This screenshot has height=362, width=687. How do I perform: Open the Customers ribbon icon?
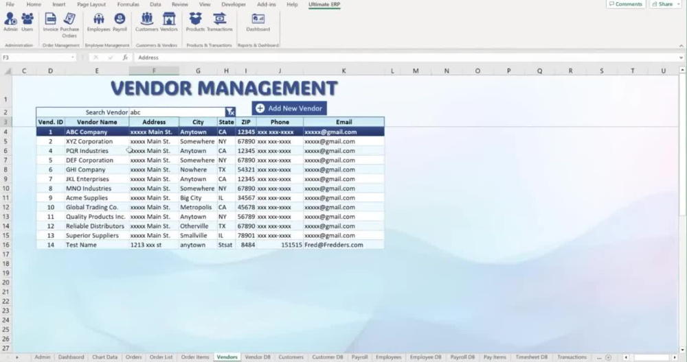(x=147, y=22)
